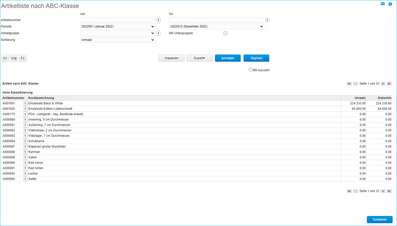This screenshot has width=397, height=226.
Task: Tick the Mit Auswahl checkbox
Action: pos(251,70)
